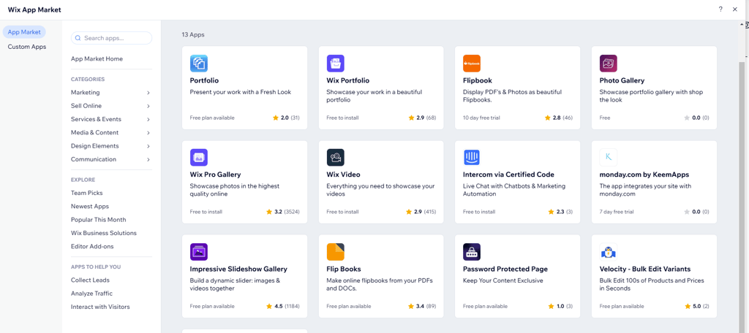Switch to Custom Apps tab
This screenshot has width=749, height=333.
(27, 47)
